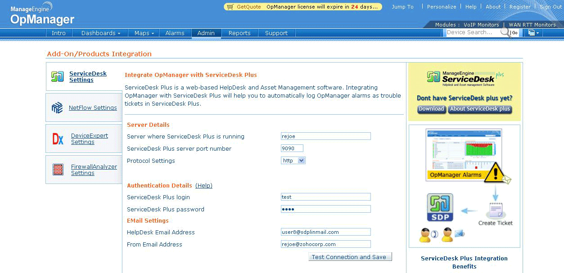
Task: Click the OpManager Alarms screenshot thumbnail
Action: pyautogui.click(x=464, y=154)
